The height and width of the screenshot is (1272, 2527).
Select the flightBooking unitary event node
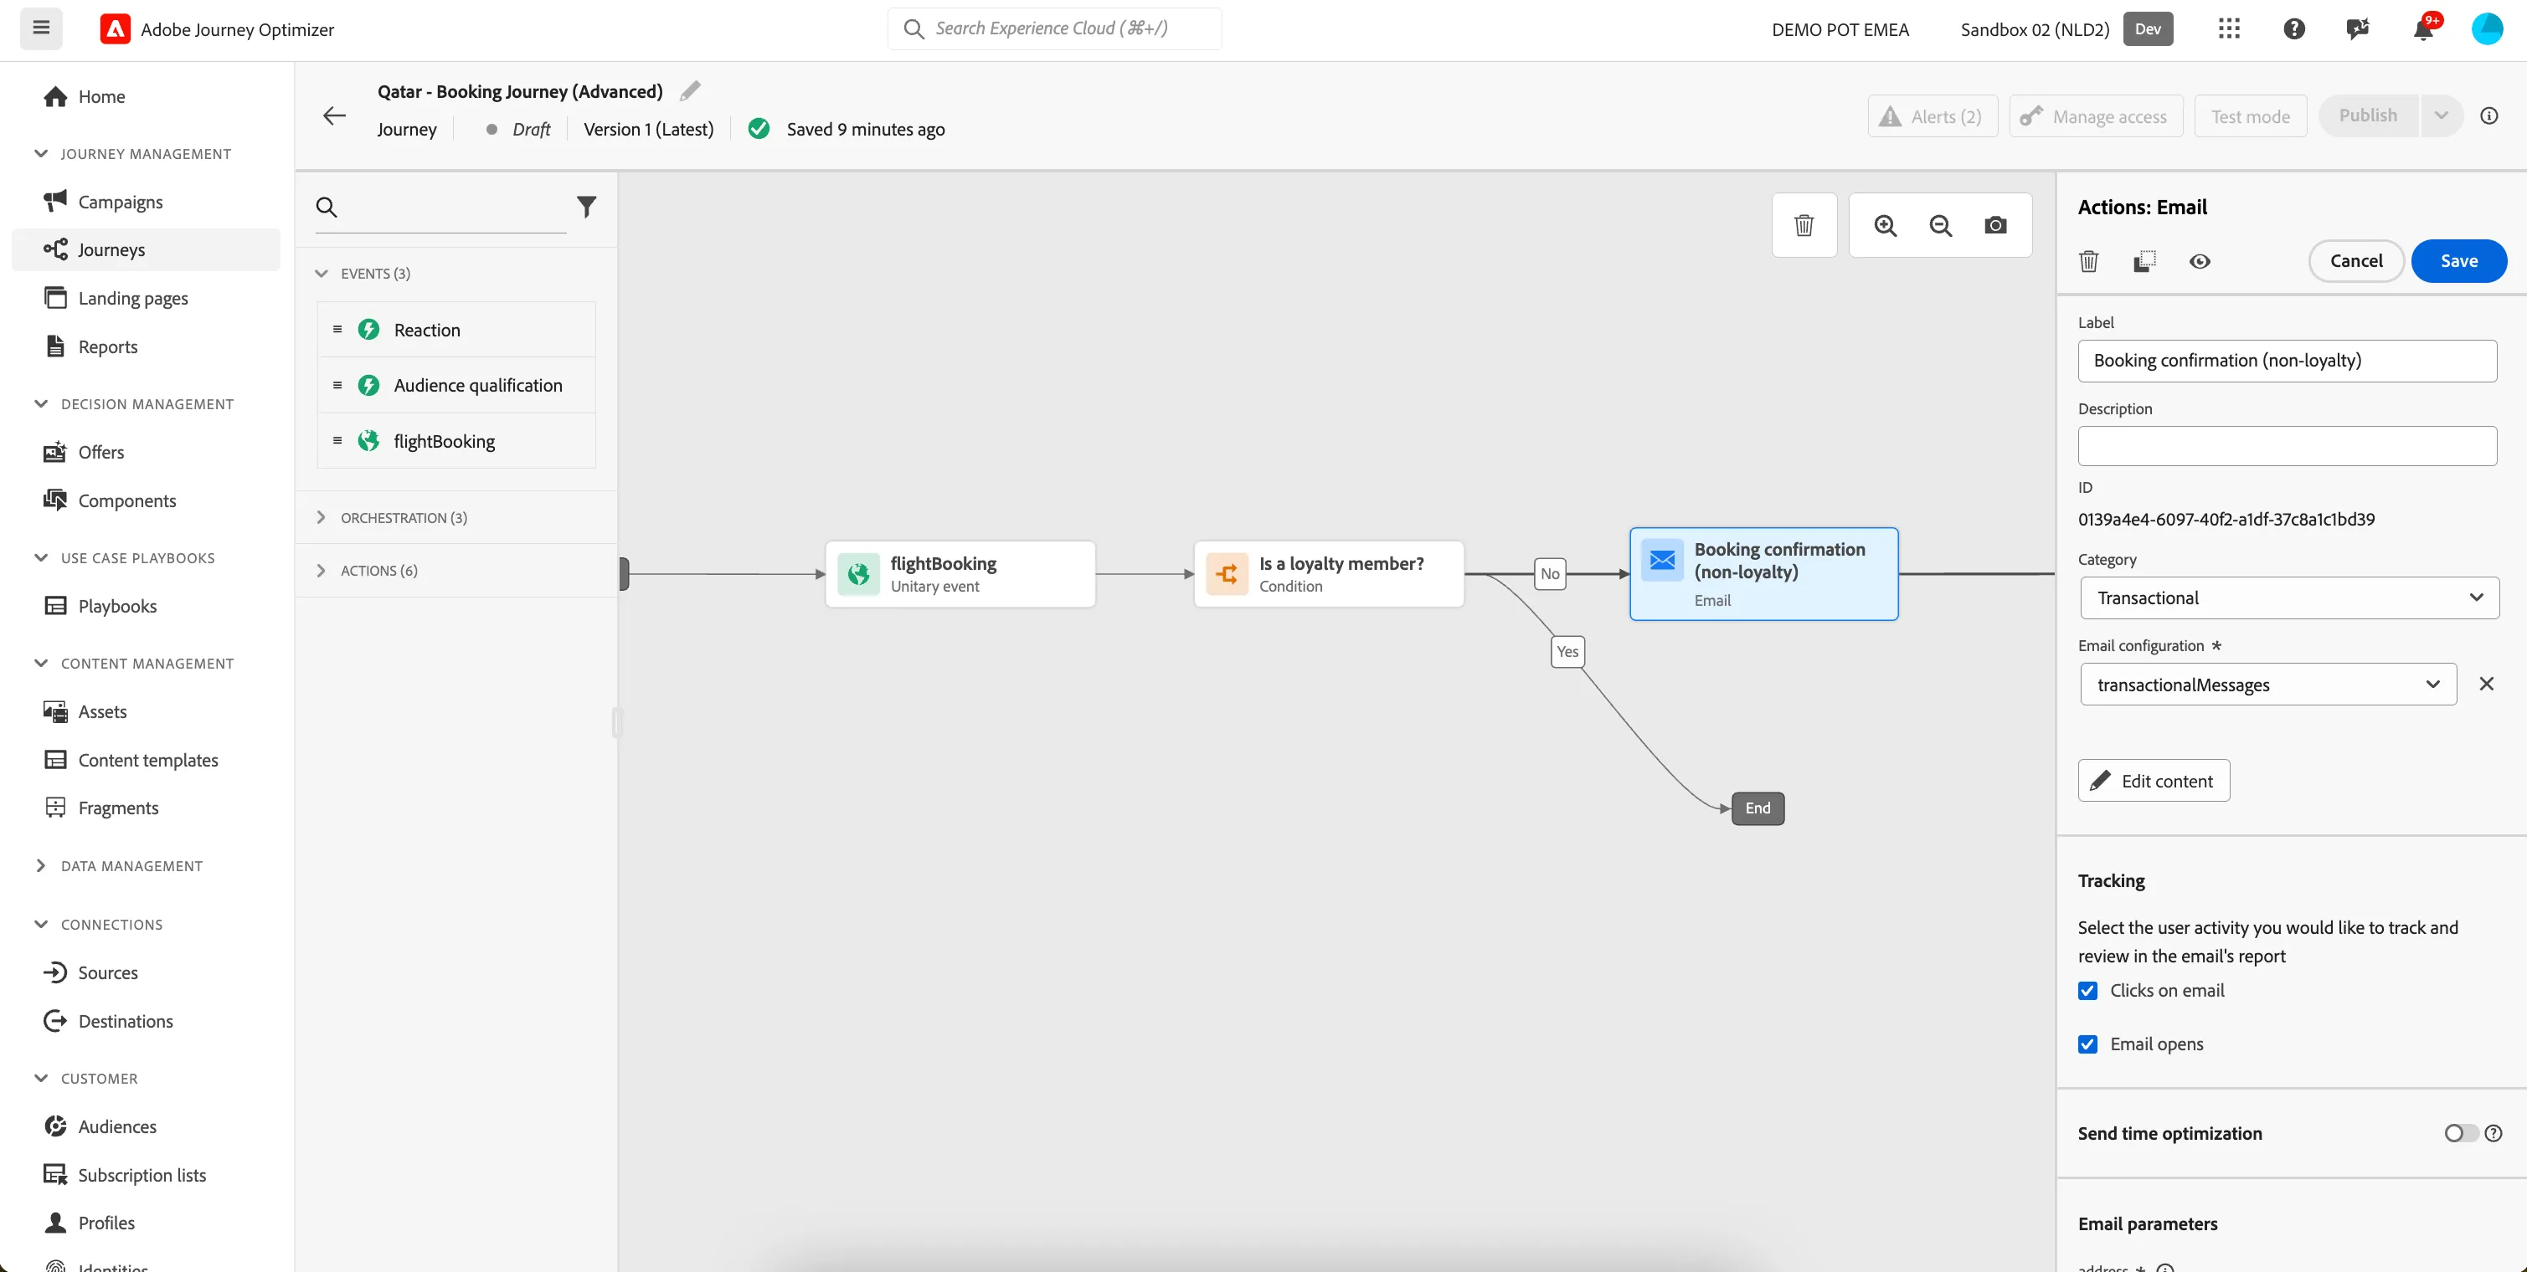(x=960, y=575)
